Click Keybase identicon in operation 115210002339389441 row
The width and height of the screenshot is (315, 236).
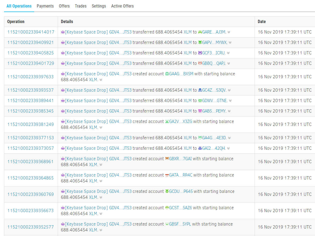tap(63, 100)
